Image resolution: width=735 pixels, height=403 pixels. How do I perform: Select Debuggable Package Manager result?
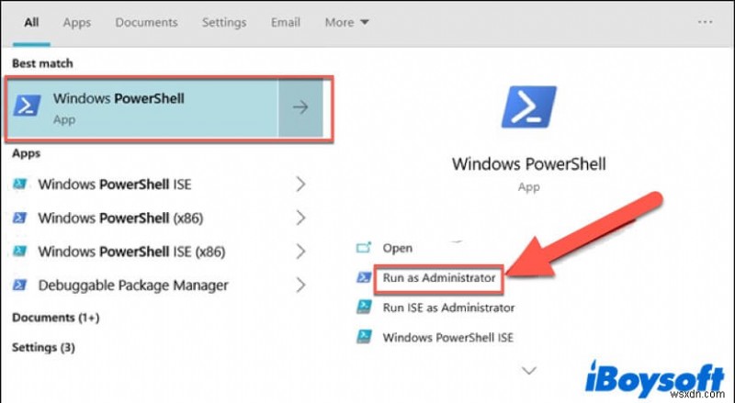point(133,285)
